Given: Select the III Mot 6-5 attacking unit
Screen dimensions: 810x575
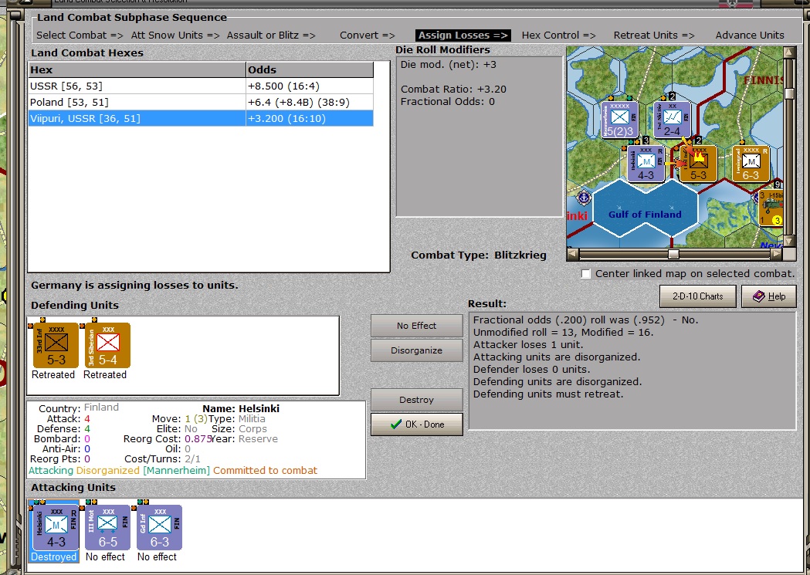Looking at the screenshot, I should [107, 527].
